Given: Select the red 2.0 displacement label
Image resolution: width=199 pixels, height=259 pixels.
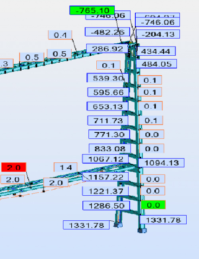Looking at the screenshot, I should [14, 167].
